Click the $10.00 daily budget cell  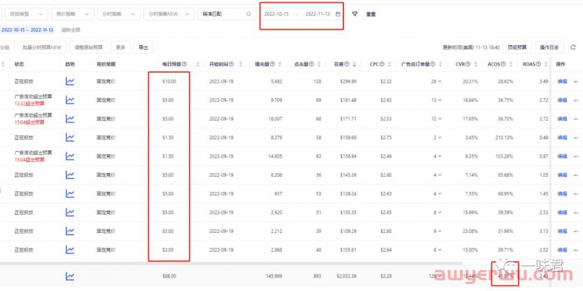coord(169,81)
